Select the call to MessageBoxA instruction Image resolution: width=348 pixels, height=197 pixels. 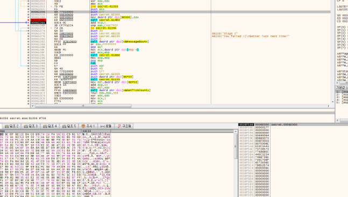pos(119,41)
